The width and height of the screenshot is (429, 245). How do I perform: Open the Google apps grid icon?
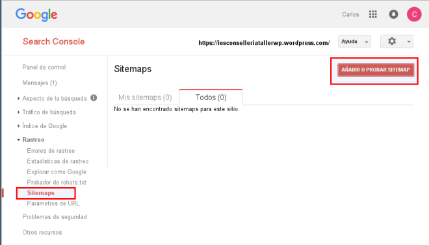point(372,14)
